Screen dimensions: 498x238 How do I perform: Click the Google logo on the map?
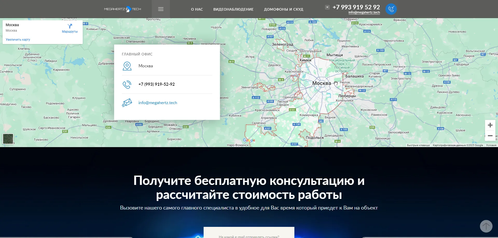point(249,140)
